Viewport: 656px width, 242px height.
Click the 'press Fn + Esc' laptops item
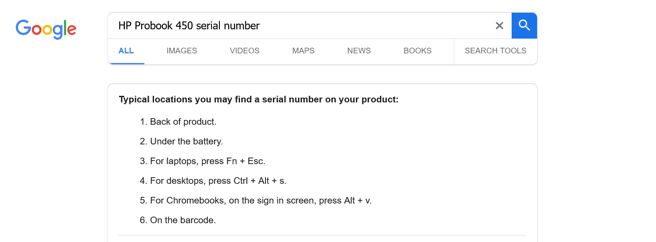point(208,161)
